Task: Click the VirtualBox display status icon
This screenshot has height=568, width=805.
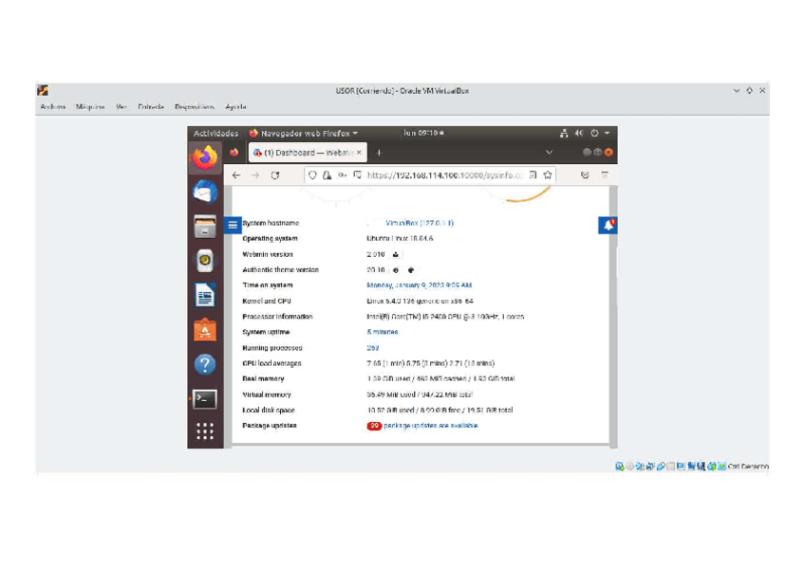Action: tap(681, 466)
